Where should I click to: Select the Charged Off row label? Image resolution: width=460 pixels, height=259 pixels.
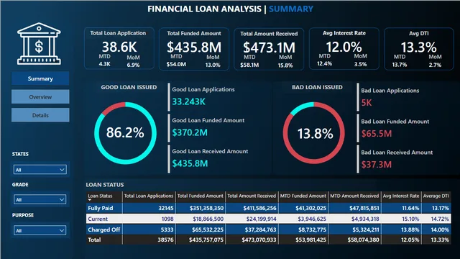tap(103, 230)
